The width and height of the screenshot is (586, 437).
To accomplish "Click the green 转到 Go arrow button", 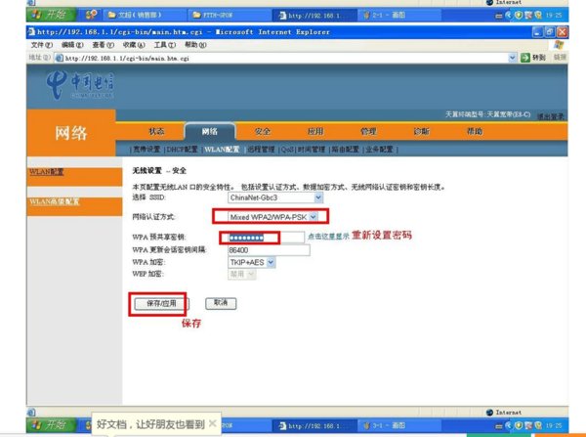I will (x=525, y=58).
